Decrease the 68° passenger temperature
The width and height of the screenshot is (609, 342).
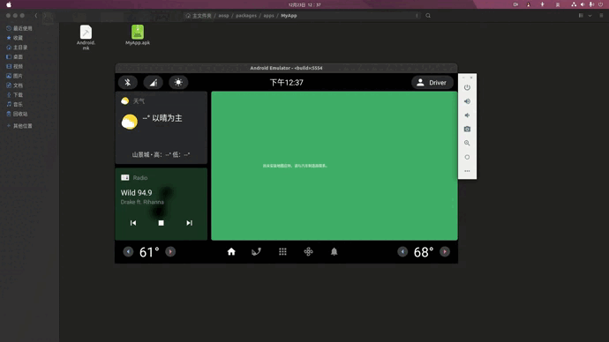click(x=402, y=252)
